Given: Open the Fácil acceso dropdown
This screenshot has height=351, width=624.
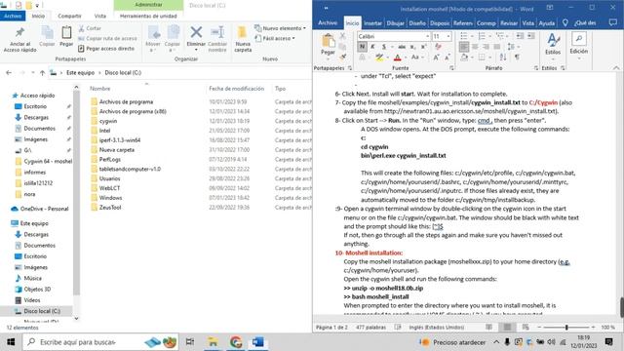Looking at the screenshot, I should point(275,39).
